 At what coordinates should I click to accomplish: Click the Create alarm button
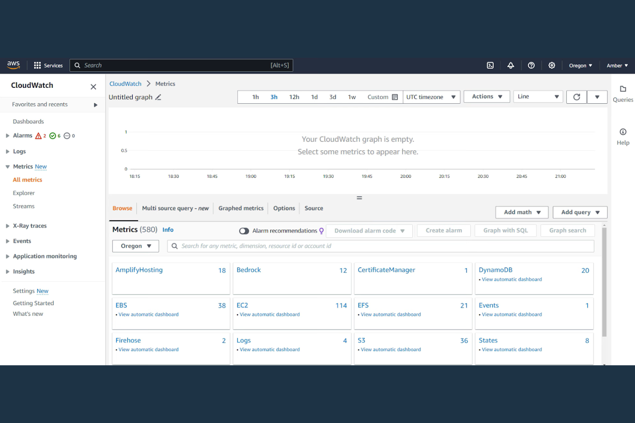click(444, 230)
